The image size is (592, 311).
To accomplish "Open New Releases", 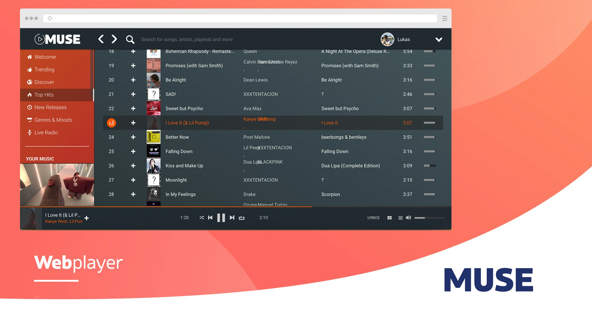I will click(x=50, y=107).
